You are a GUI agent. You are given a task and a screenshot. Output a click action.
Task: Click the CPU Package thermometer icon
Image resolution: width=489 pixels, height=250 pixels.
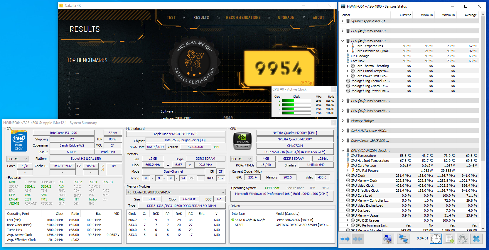348,56
